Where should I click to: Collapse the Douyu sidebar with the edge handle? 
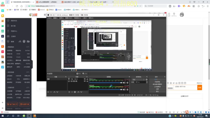(32, 65)
